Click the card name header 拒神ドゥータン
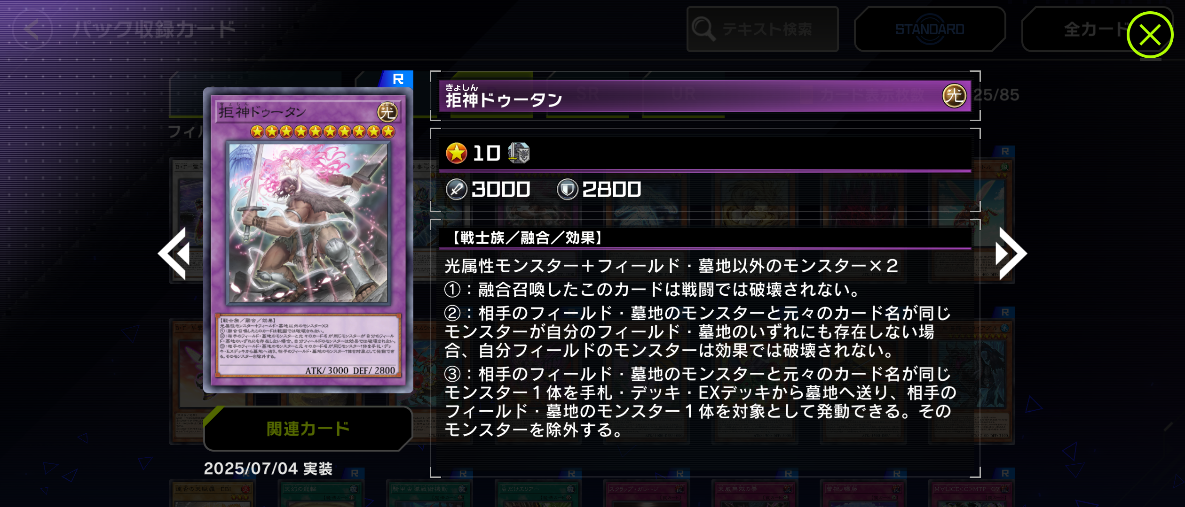Image resolution: width=1185 pixels, height=507 pixels. pos(504,100)
